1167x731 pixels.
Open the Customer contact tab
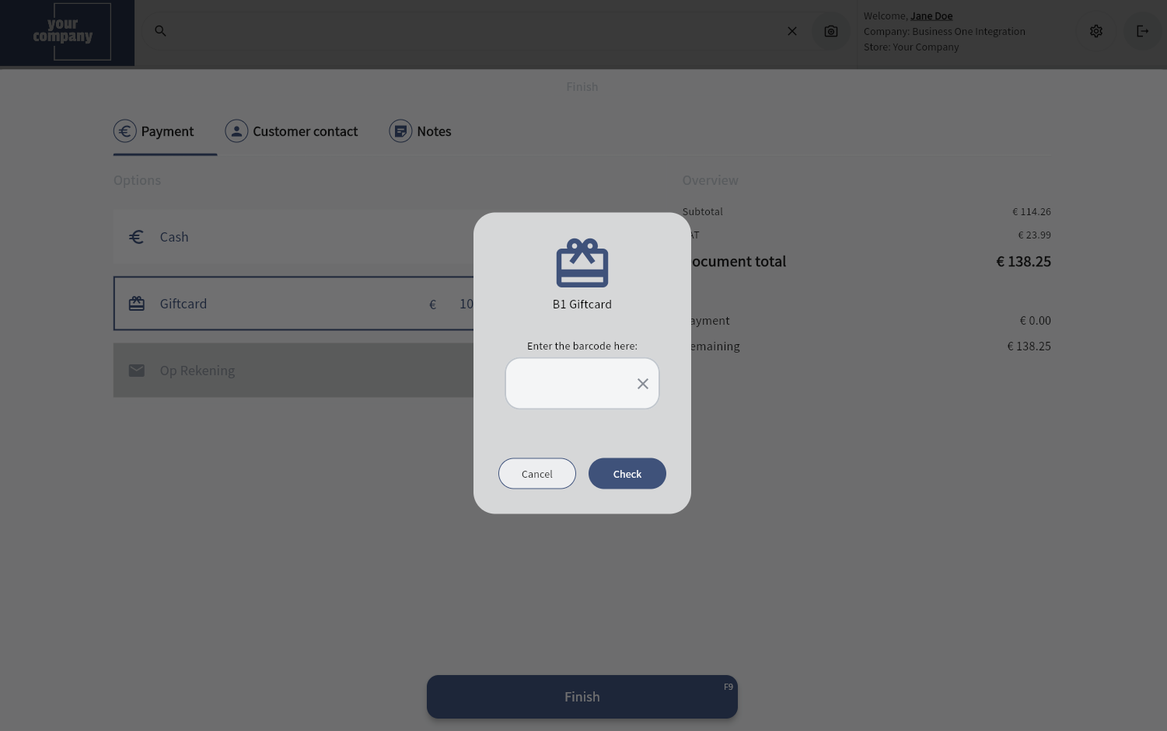(292, 131)
